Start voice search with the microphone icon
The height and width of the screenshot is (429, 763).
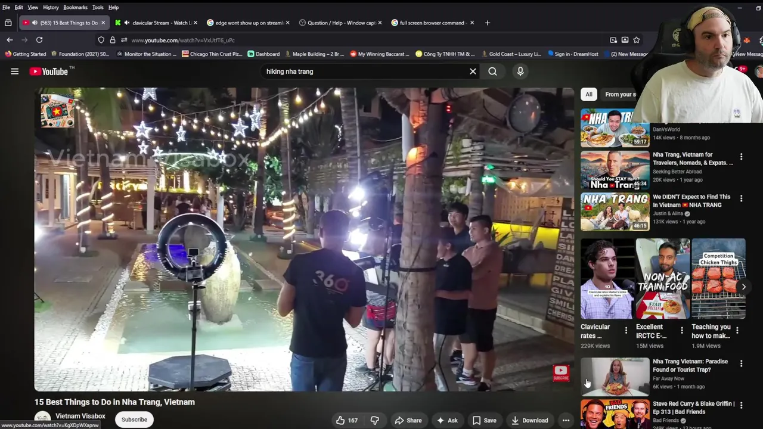click(x=520, y=71)
